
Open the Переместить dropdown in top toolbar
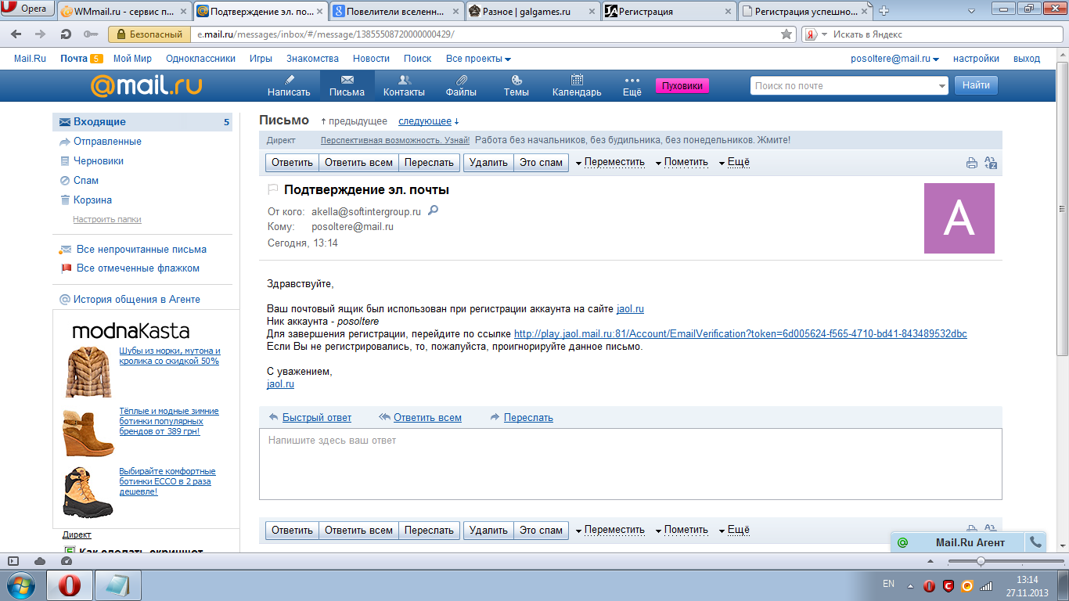(610, 162)
